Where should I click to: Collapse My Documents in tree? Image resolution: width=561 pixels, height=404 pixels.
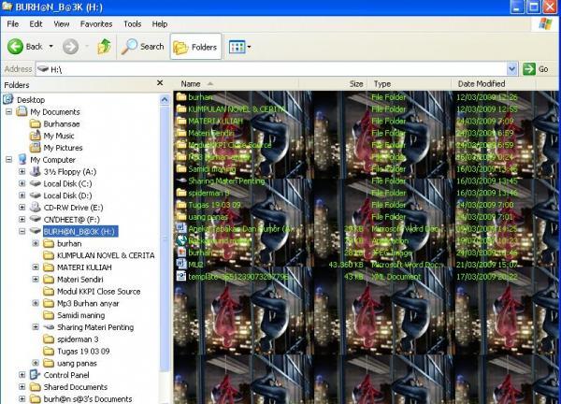point(9,112)
